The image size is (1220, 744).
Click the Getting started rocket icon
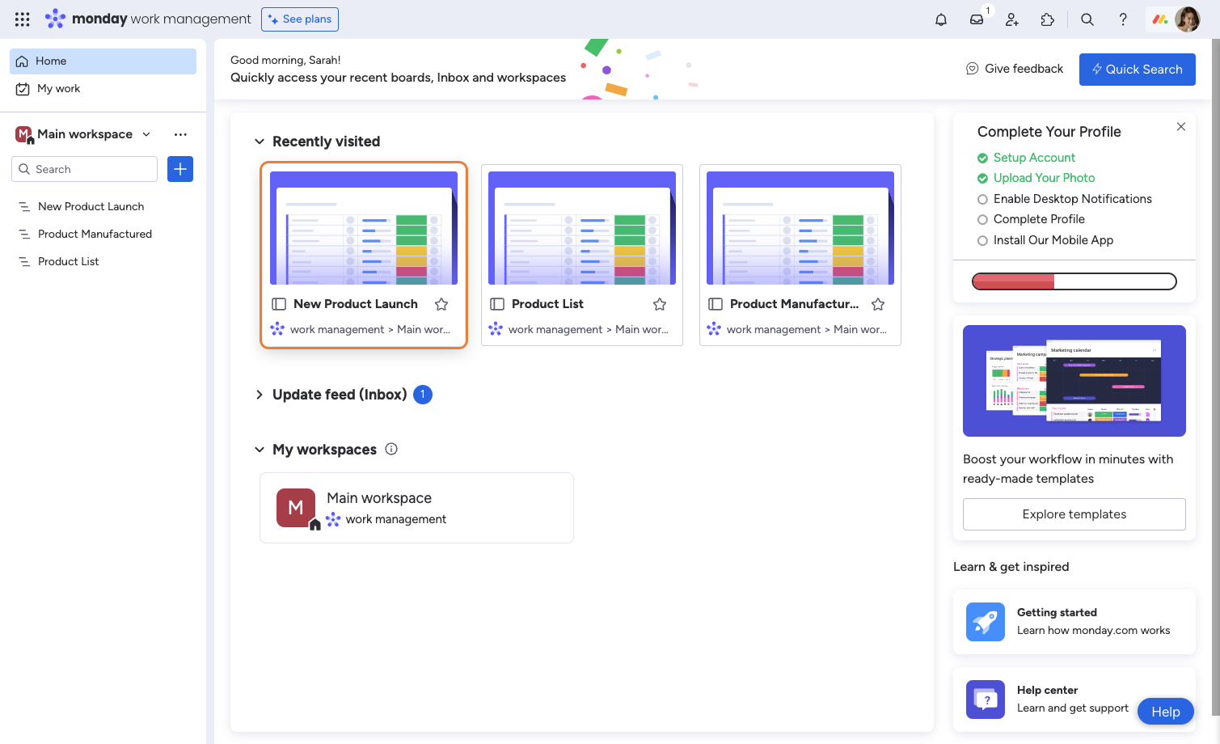click(x=986, y=622)
